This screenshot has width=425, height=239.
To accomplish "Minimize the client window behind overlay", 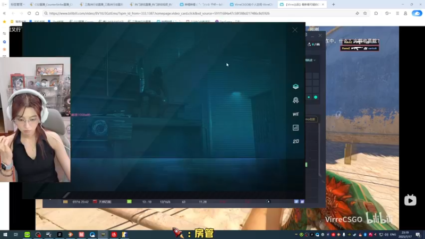I will (312, 36).
